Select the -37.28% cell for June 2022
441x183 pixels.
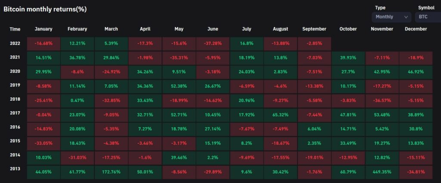point(213,43)
